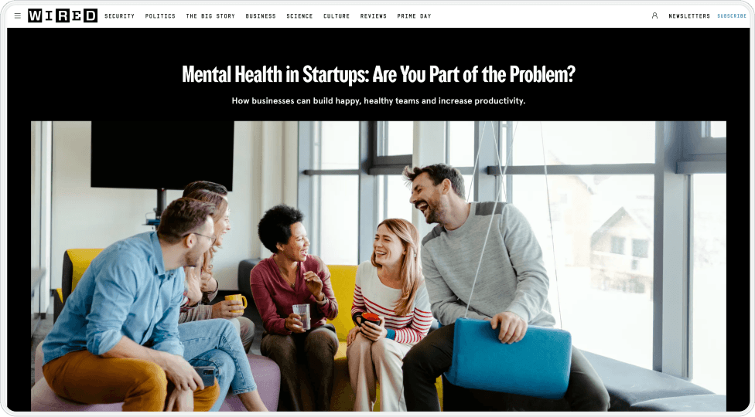The width and height of the screenshot is (755, 417).
Task: Click the blue cushion in the photo
Action: click(x=508, y=355)
